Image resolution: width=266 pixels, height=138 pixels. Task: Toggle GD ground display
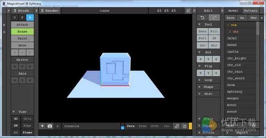[x=16, y=119]
